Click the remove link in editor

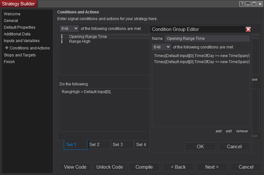click(242, 131)
